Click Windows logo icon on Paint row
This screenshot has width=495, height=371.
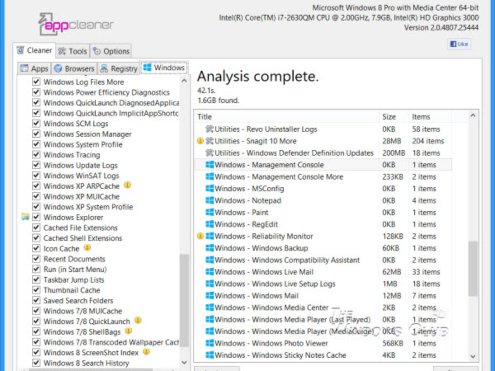tap(210, 212)
